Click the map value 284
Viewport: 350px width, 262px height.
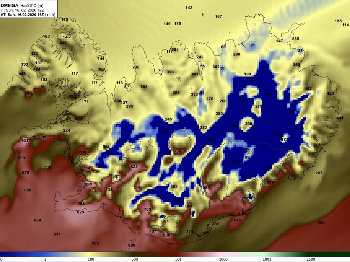tap(175, 50)
